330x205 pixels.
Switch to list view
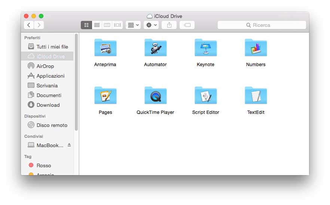coord(97,25)
